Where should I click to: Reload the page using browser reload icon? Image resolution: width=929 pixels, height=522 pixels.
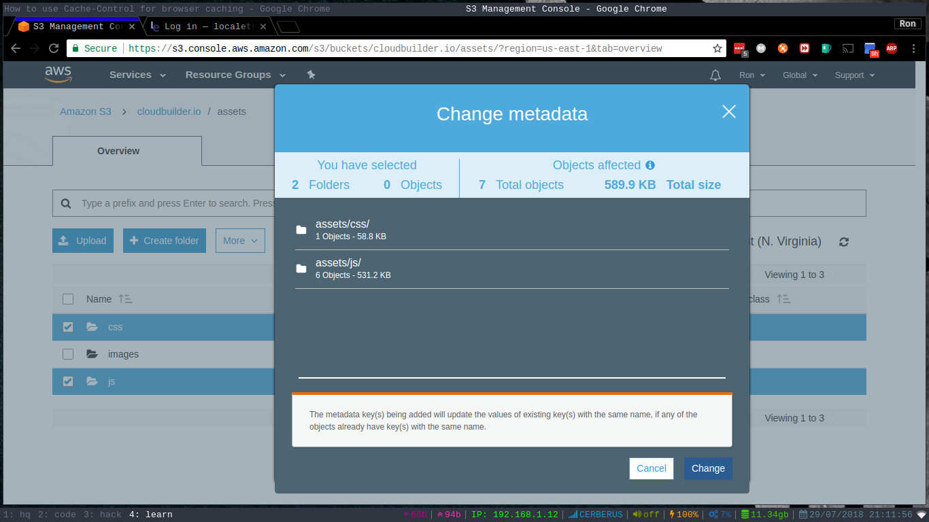(x=54, y=48)
